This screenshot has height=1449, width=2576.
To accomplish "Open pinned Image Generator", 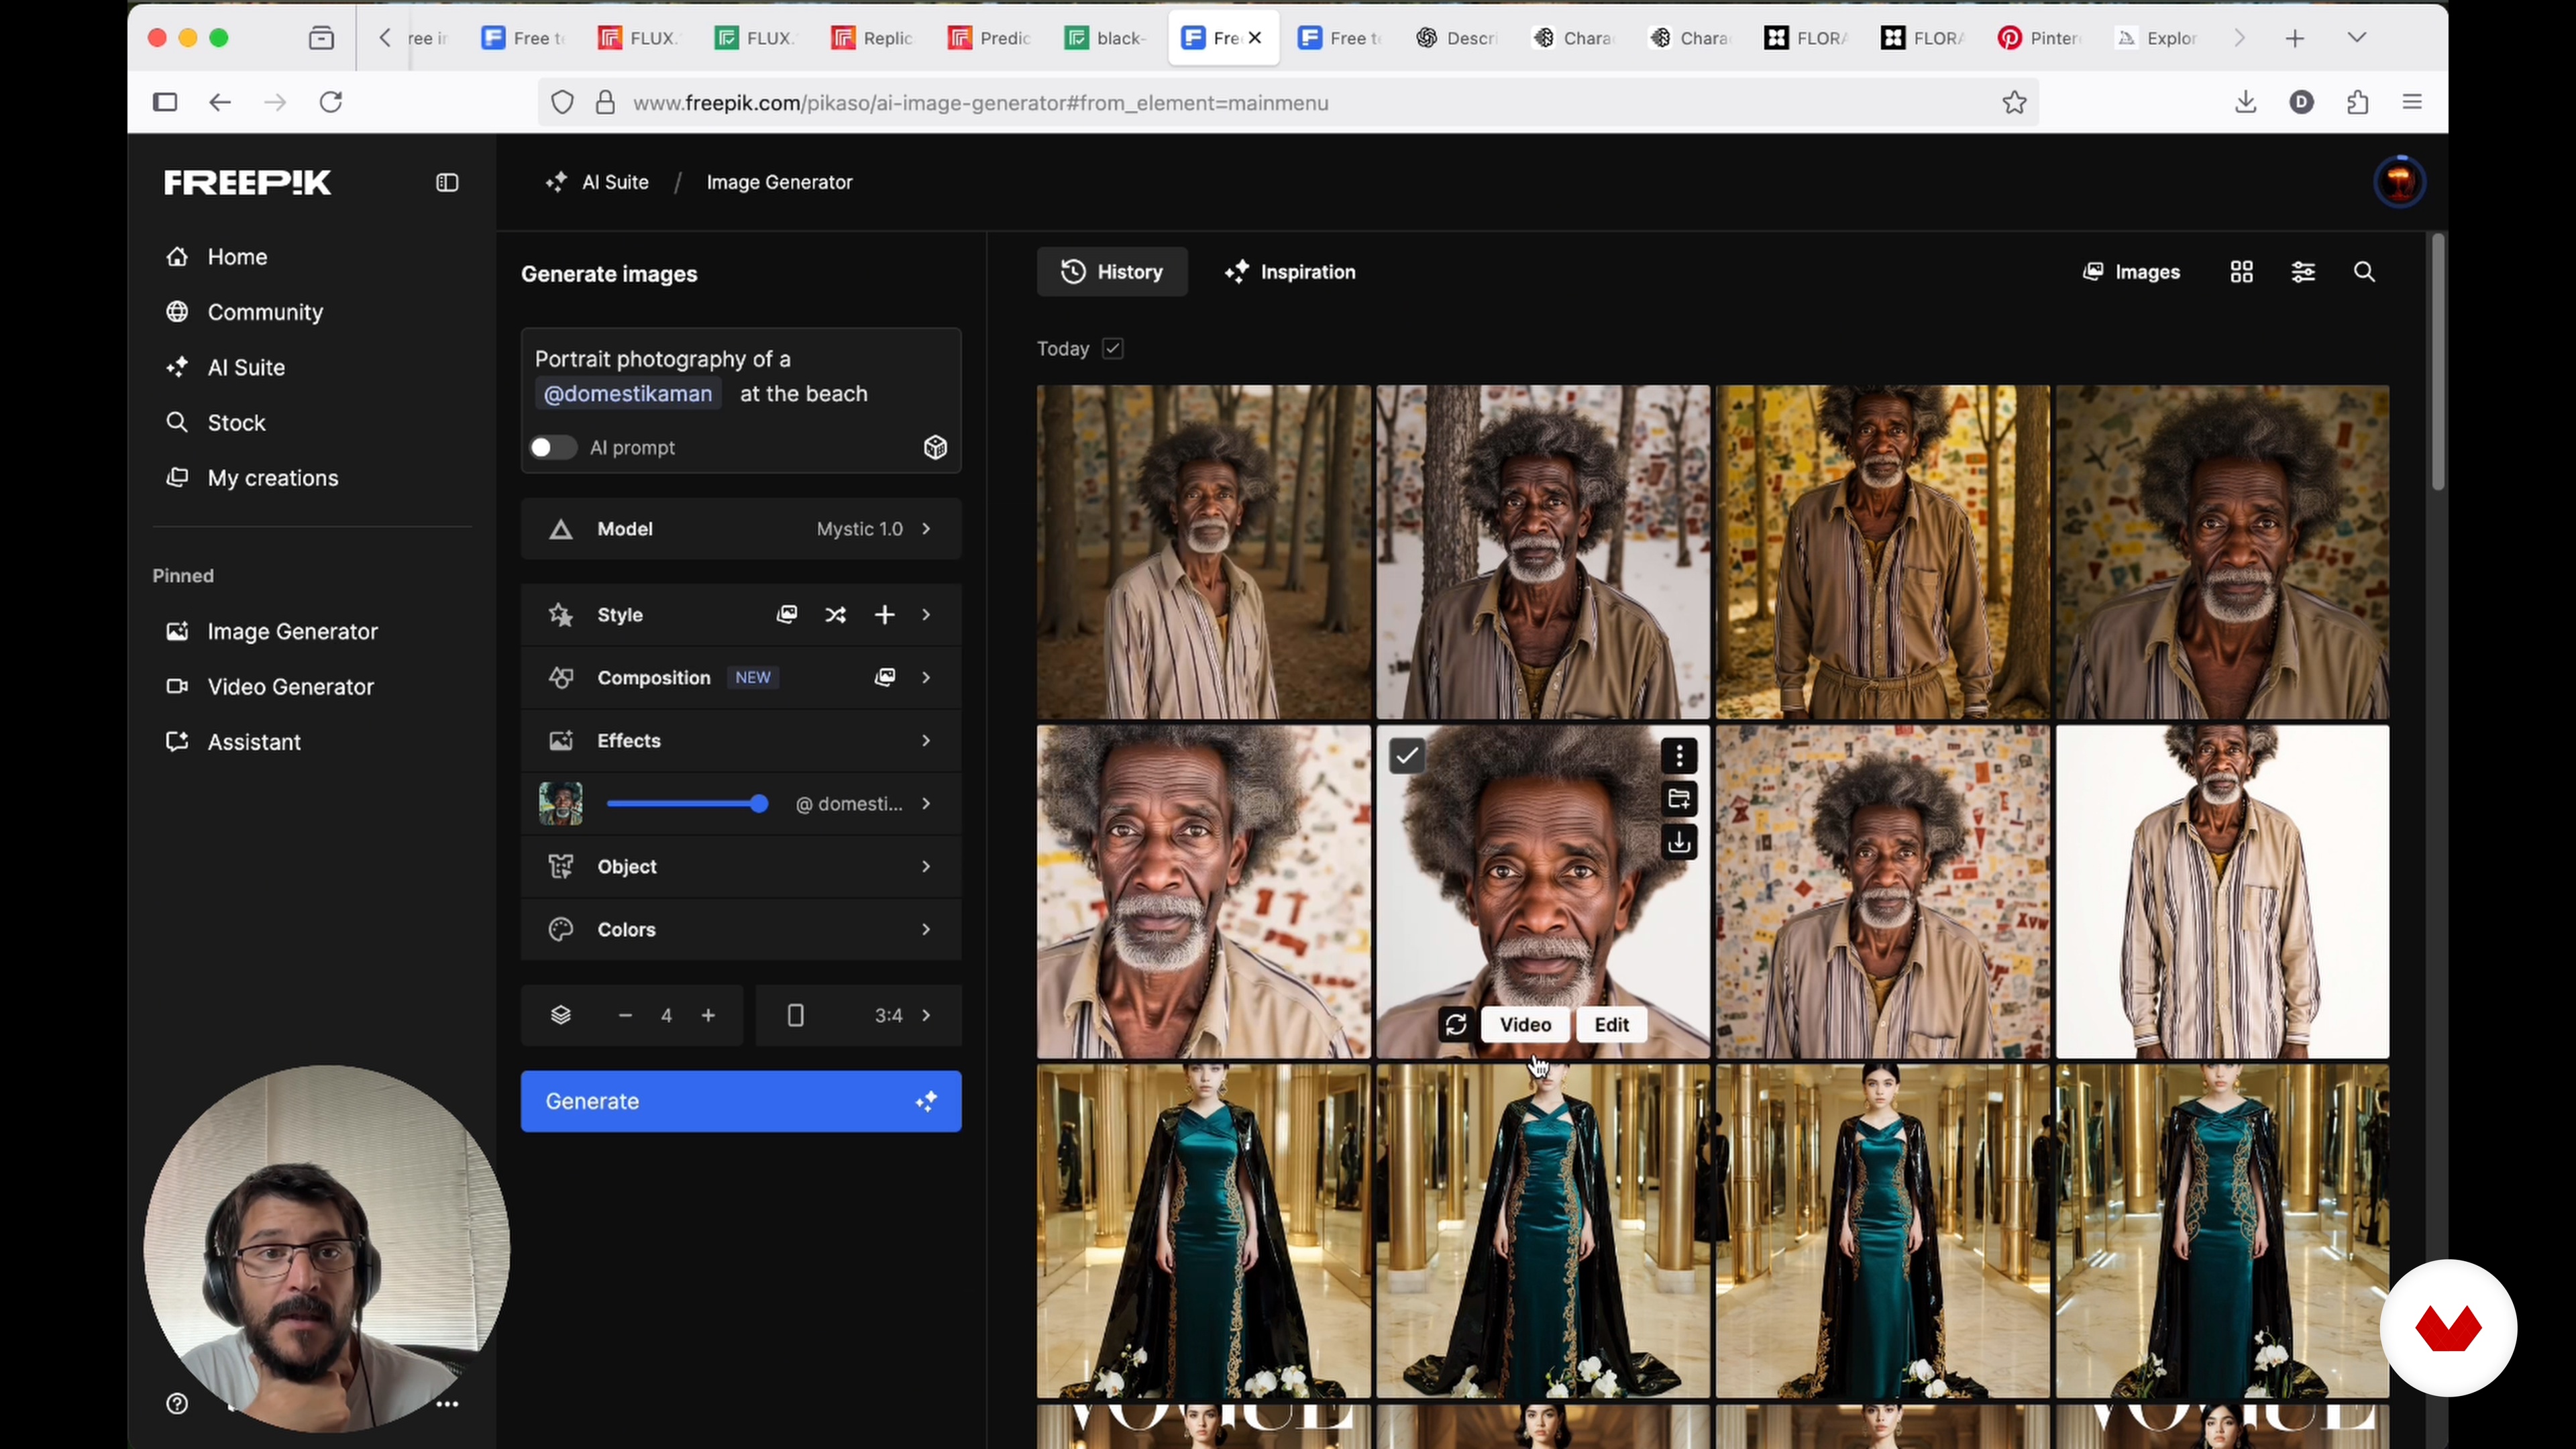I will [x=271, y=631].
